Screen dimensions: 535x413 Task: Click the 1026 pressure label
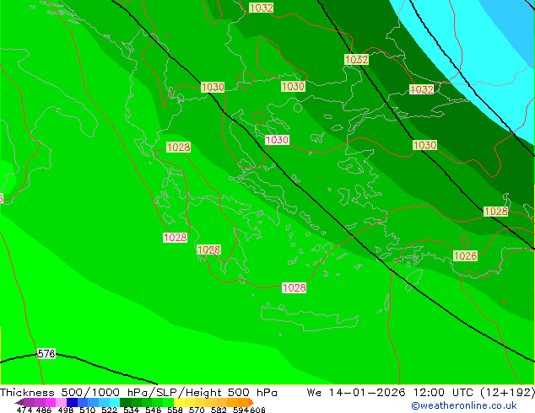click(x=466, y=255)
